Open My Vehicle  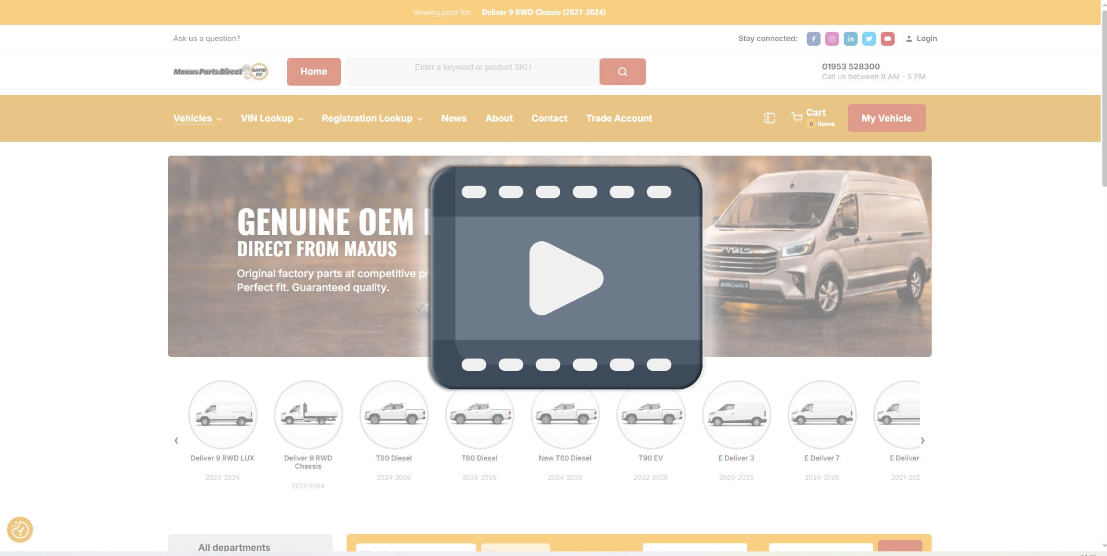coord(887,118)
